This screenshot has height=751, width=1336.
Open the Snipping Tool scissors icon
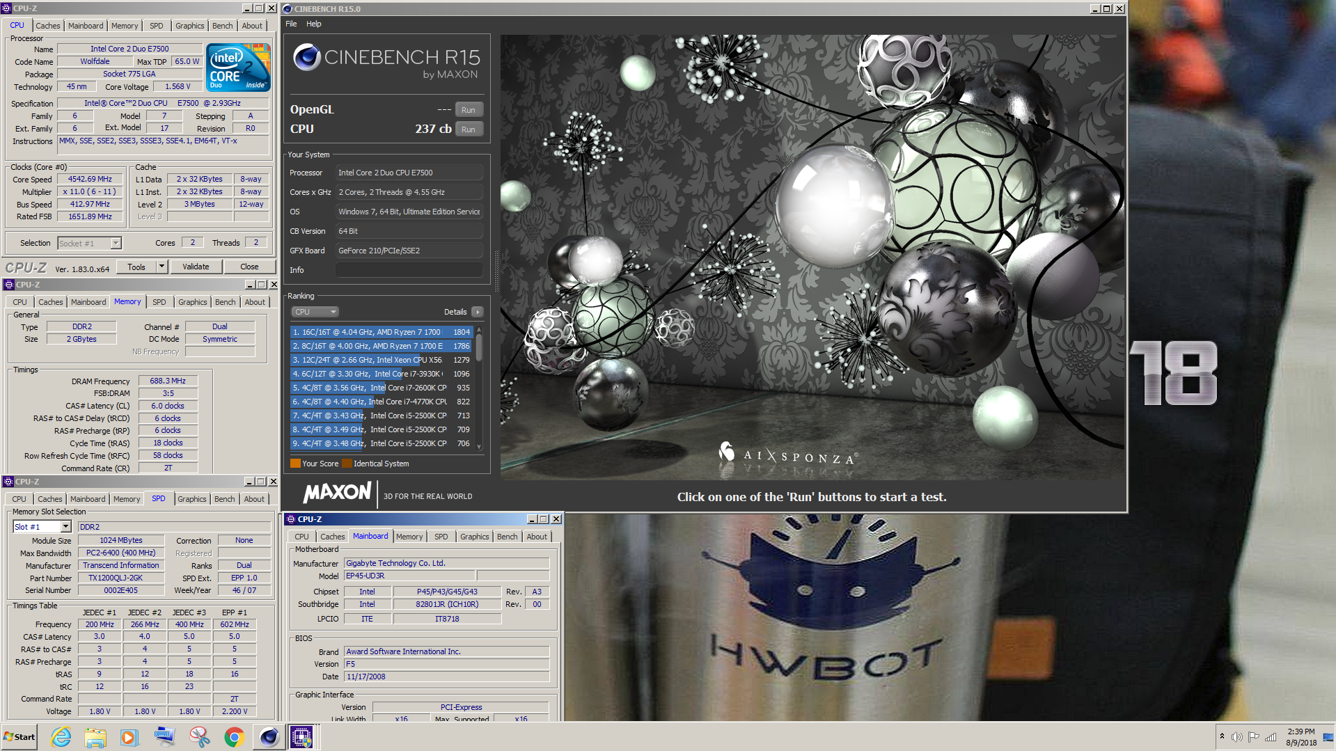coord(199,737)
